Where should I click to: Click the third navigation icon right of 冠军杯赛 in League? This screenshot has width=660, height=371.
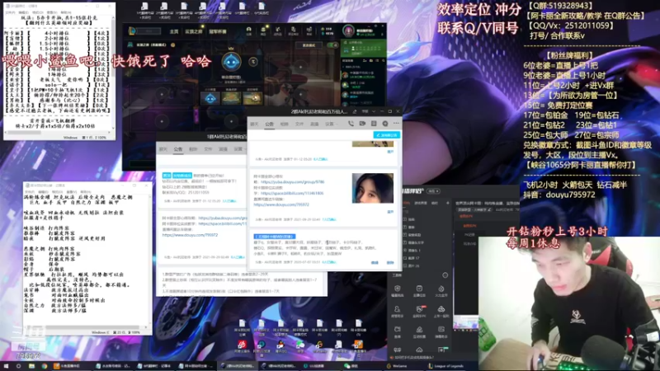(278, 31)
